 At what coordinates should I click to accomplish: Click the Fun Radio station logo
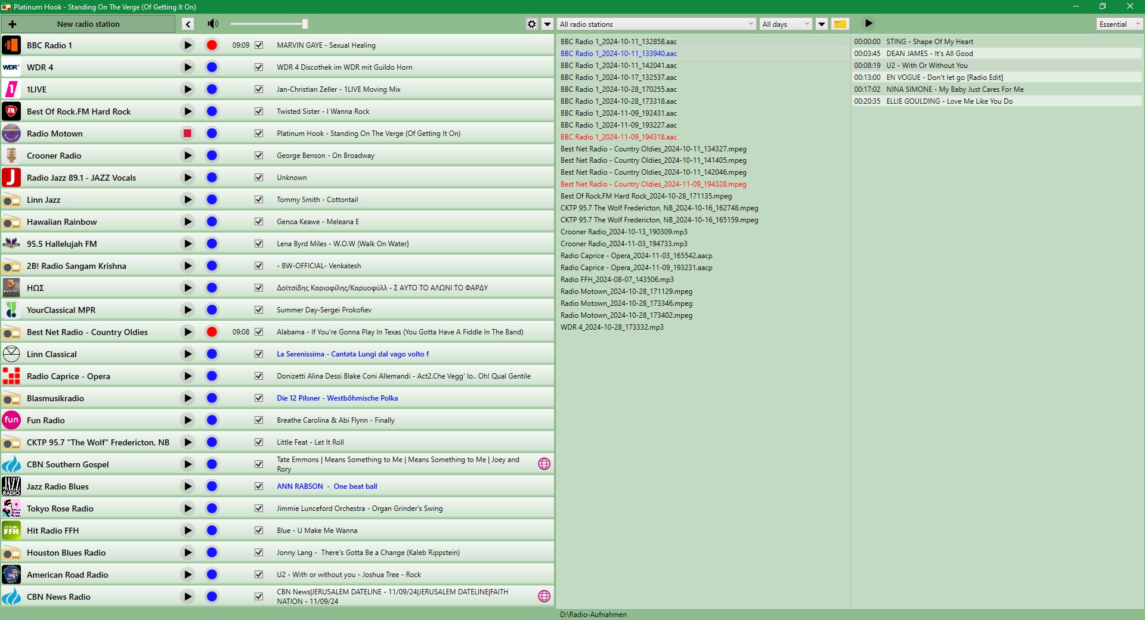[x=11, y=420]
